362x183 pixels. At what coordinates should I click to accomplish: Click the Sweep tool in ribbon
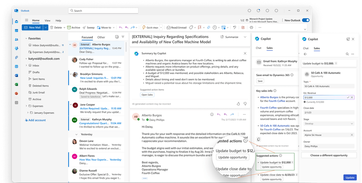(88, 28)
